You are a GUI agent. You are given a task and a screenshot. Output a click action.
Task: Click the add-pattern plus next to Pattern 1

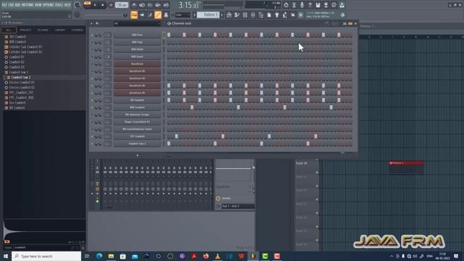[222, 14]
